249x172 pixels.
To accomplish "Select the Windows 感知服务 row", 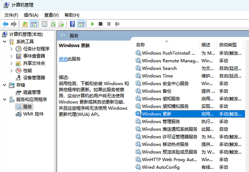I will click(x=190, y=99).
